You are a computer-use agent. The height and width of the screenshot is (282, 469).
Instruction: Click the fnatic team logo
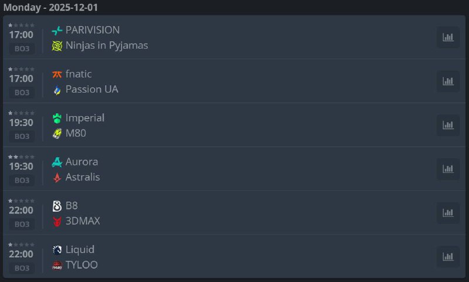point(57,74)
